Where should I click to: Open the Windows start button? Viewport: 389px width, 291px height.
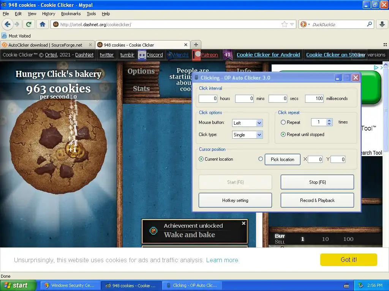(18, 285)
